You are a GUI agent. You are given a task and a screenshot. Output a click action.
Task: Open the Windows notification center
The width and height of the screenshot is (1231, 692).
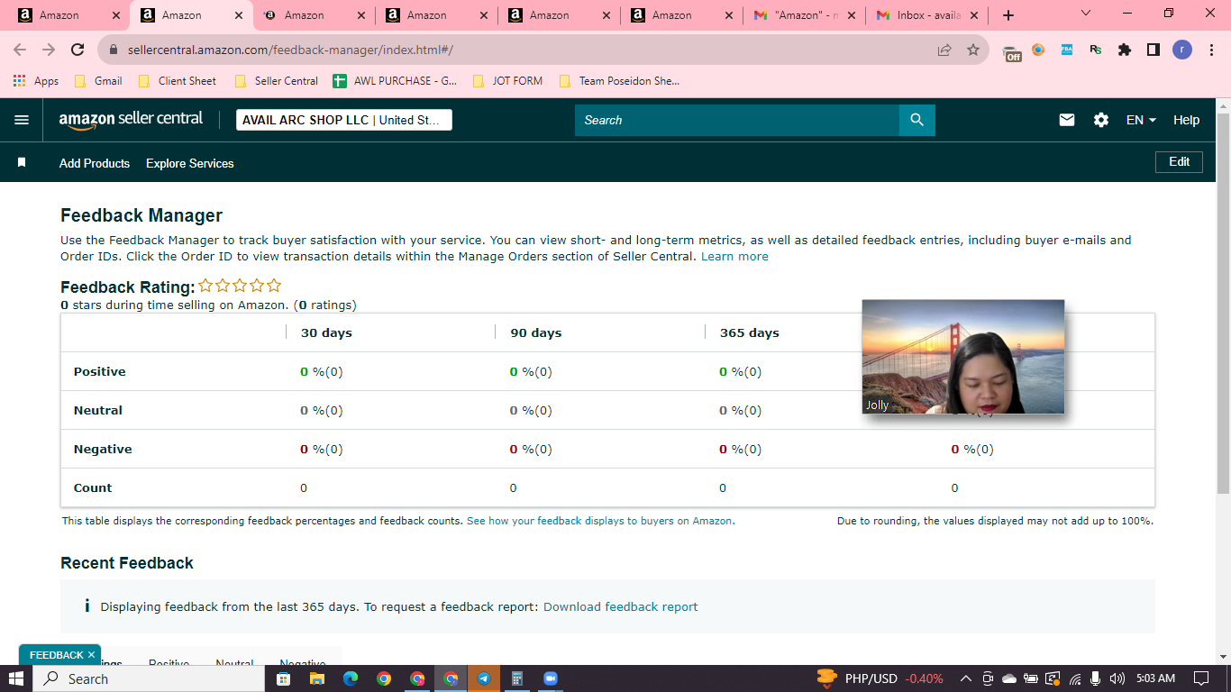1201,678
